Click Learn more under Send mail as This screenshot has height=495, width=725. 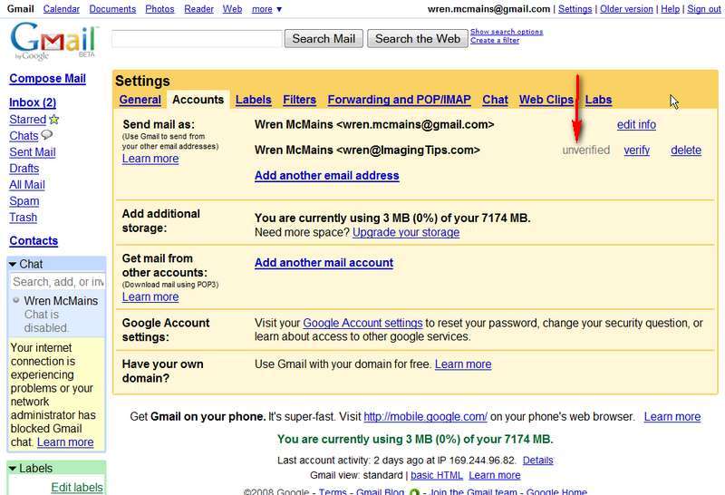pos(150,159)
